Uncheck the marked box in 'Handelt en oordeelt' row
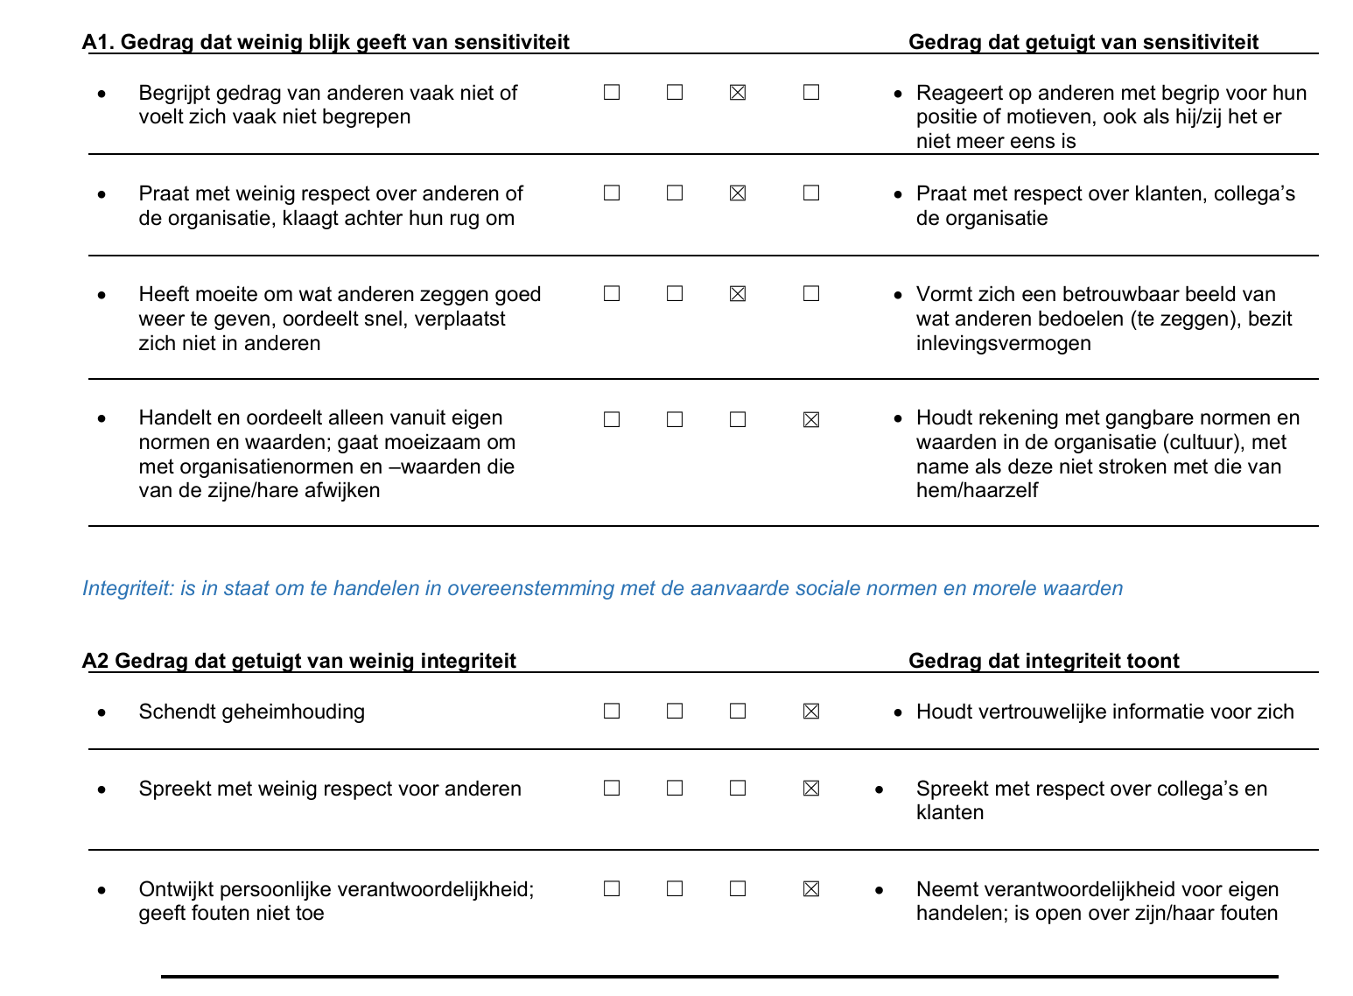 (811, 419)
